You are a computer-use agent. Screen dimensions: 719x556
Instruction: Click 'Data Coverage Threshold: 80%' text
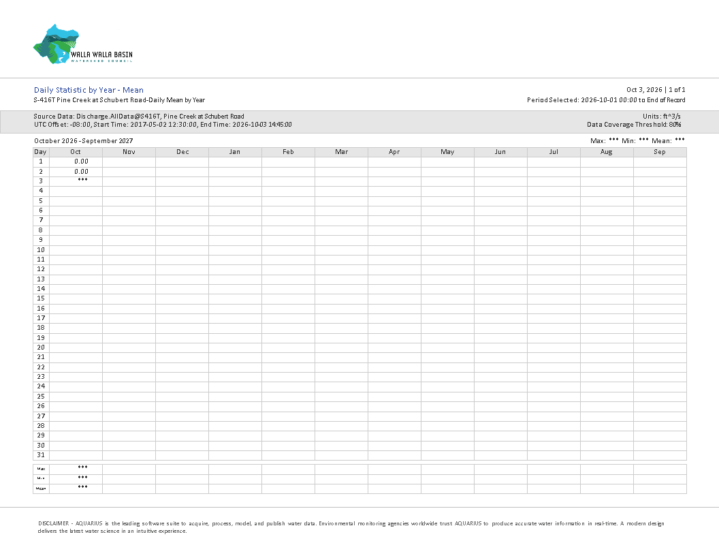point(634,125)
